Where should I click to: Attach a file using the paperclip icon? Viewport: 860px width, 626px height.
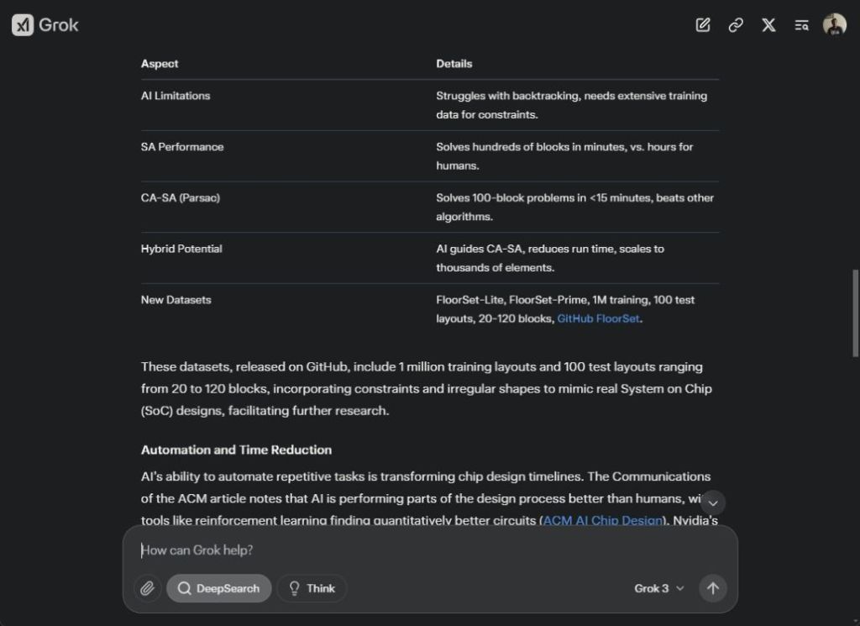[x=147, y=588]
